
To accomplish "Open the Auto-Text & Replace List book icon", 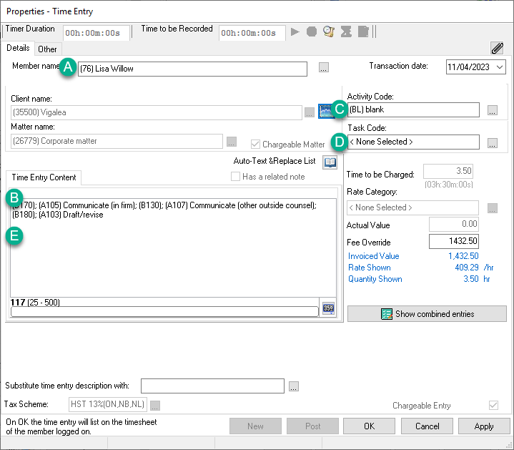I will point(330,162).
